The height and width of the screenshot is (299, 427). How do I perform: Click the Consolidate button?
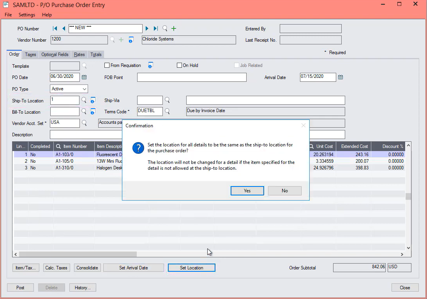(x=87, y=267)
